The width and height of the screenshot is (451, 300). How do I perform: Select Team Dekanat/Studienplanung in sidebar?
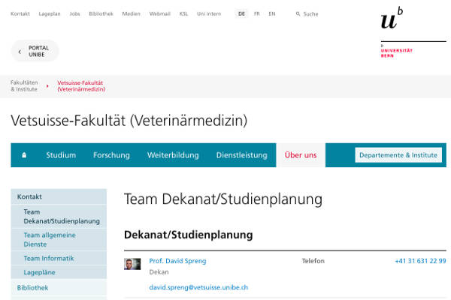click(x=59, y=217)
